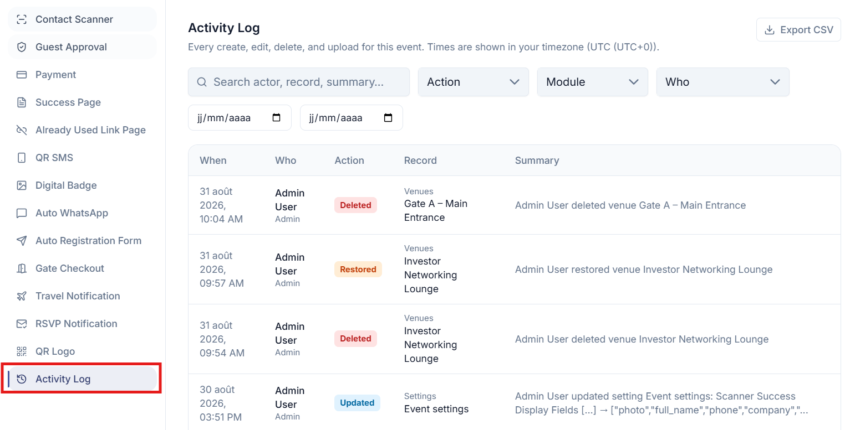Click the Already Used Link Page icon
Viewport: 850px width, 430px height.
(x=22, y=130)
